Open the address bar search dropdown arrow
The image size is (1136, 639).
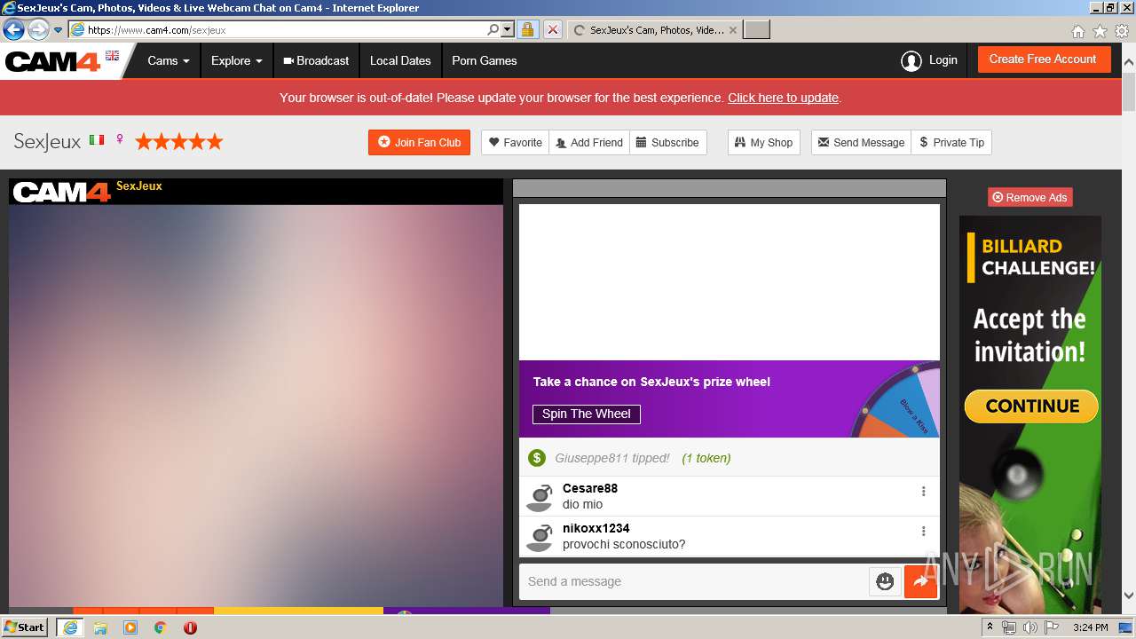(508, 29)
